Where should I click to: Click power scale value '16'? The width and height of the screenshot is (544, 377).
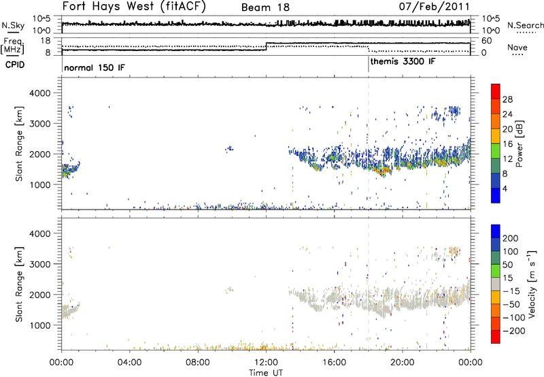click(x=507, y=144)
